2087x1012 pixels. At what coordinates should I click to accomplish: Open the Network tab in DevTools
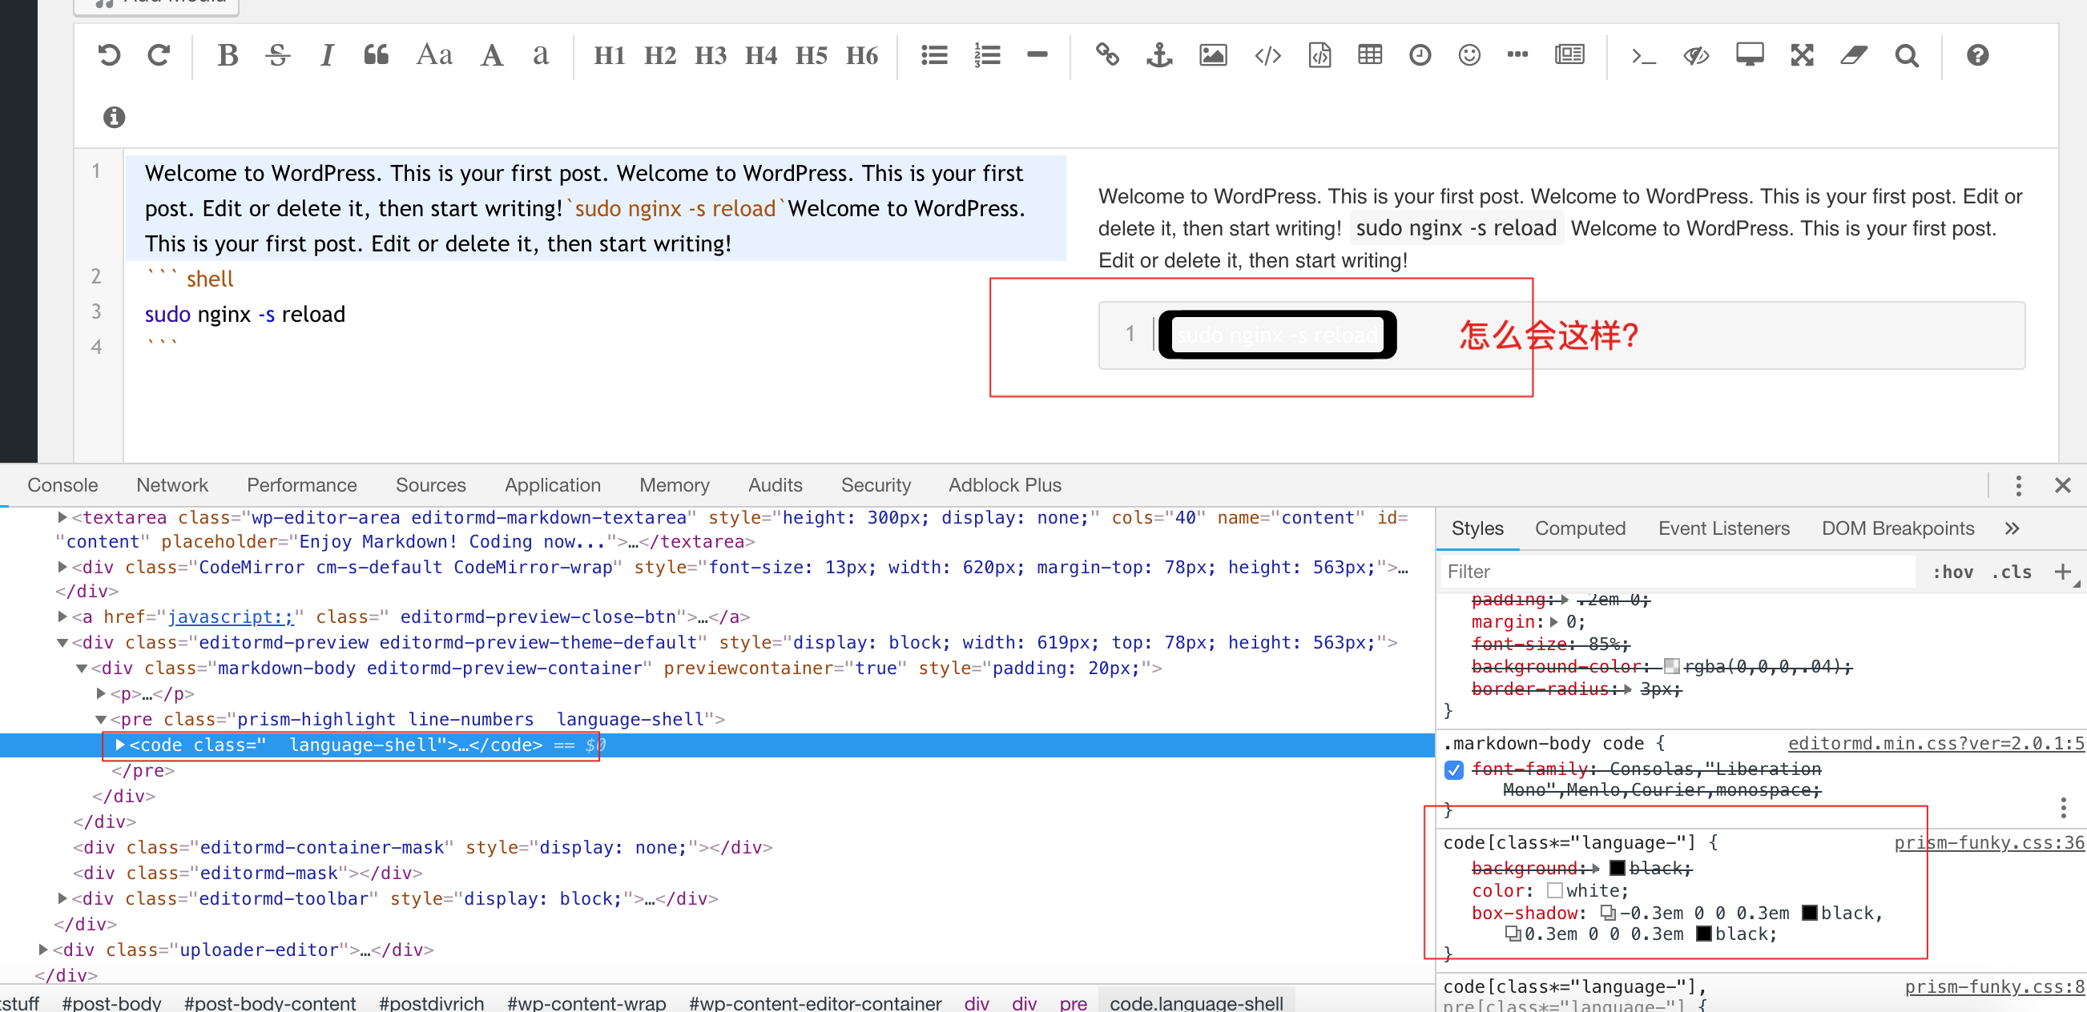(x=171, y=485)
